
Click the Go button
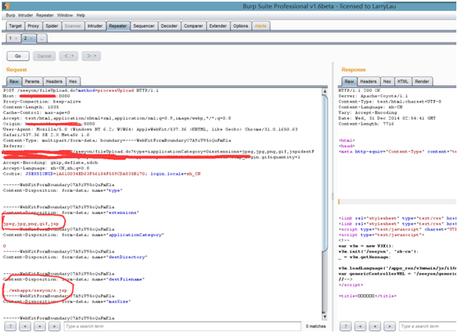click(x=18, y=56)
